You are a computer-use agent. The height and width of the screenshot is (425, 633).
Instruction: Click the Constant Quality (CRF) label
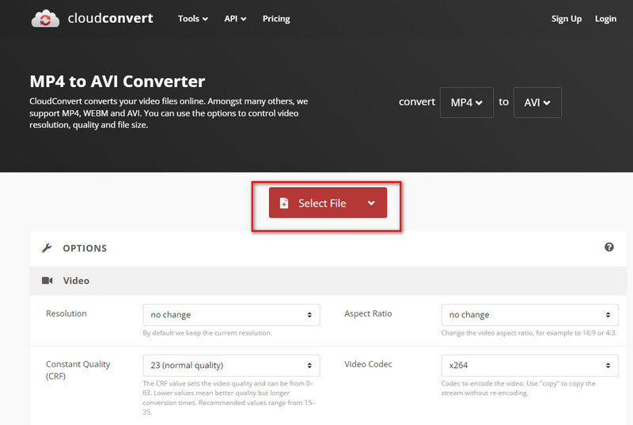[x=78, y=370]
